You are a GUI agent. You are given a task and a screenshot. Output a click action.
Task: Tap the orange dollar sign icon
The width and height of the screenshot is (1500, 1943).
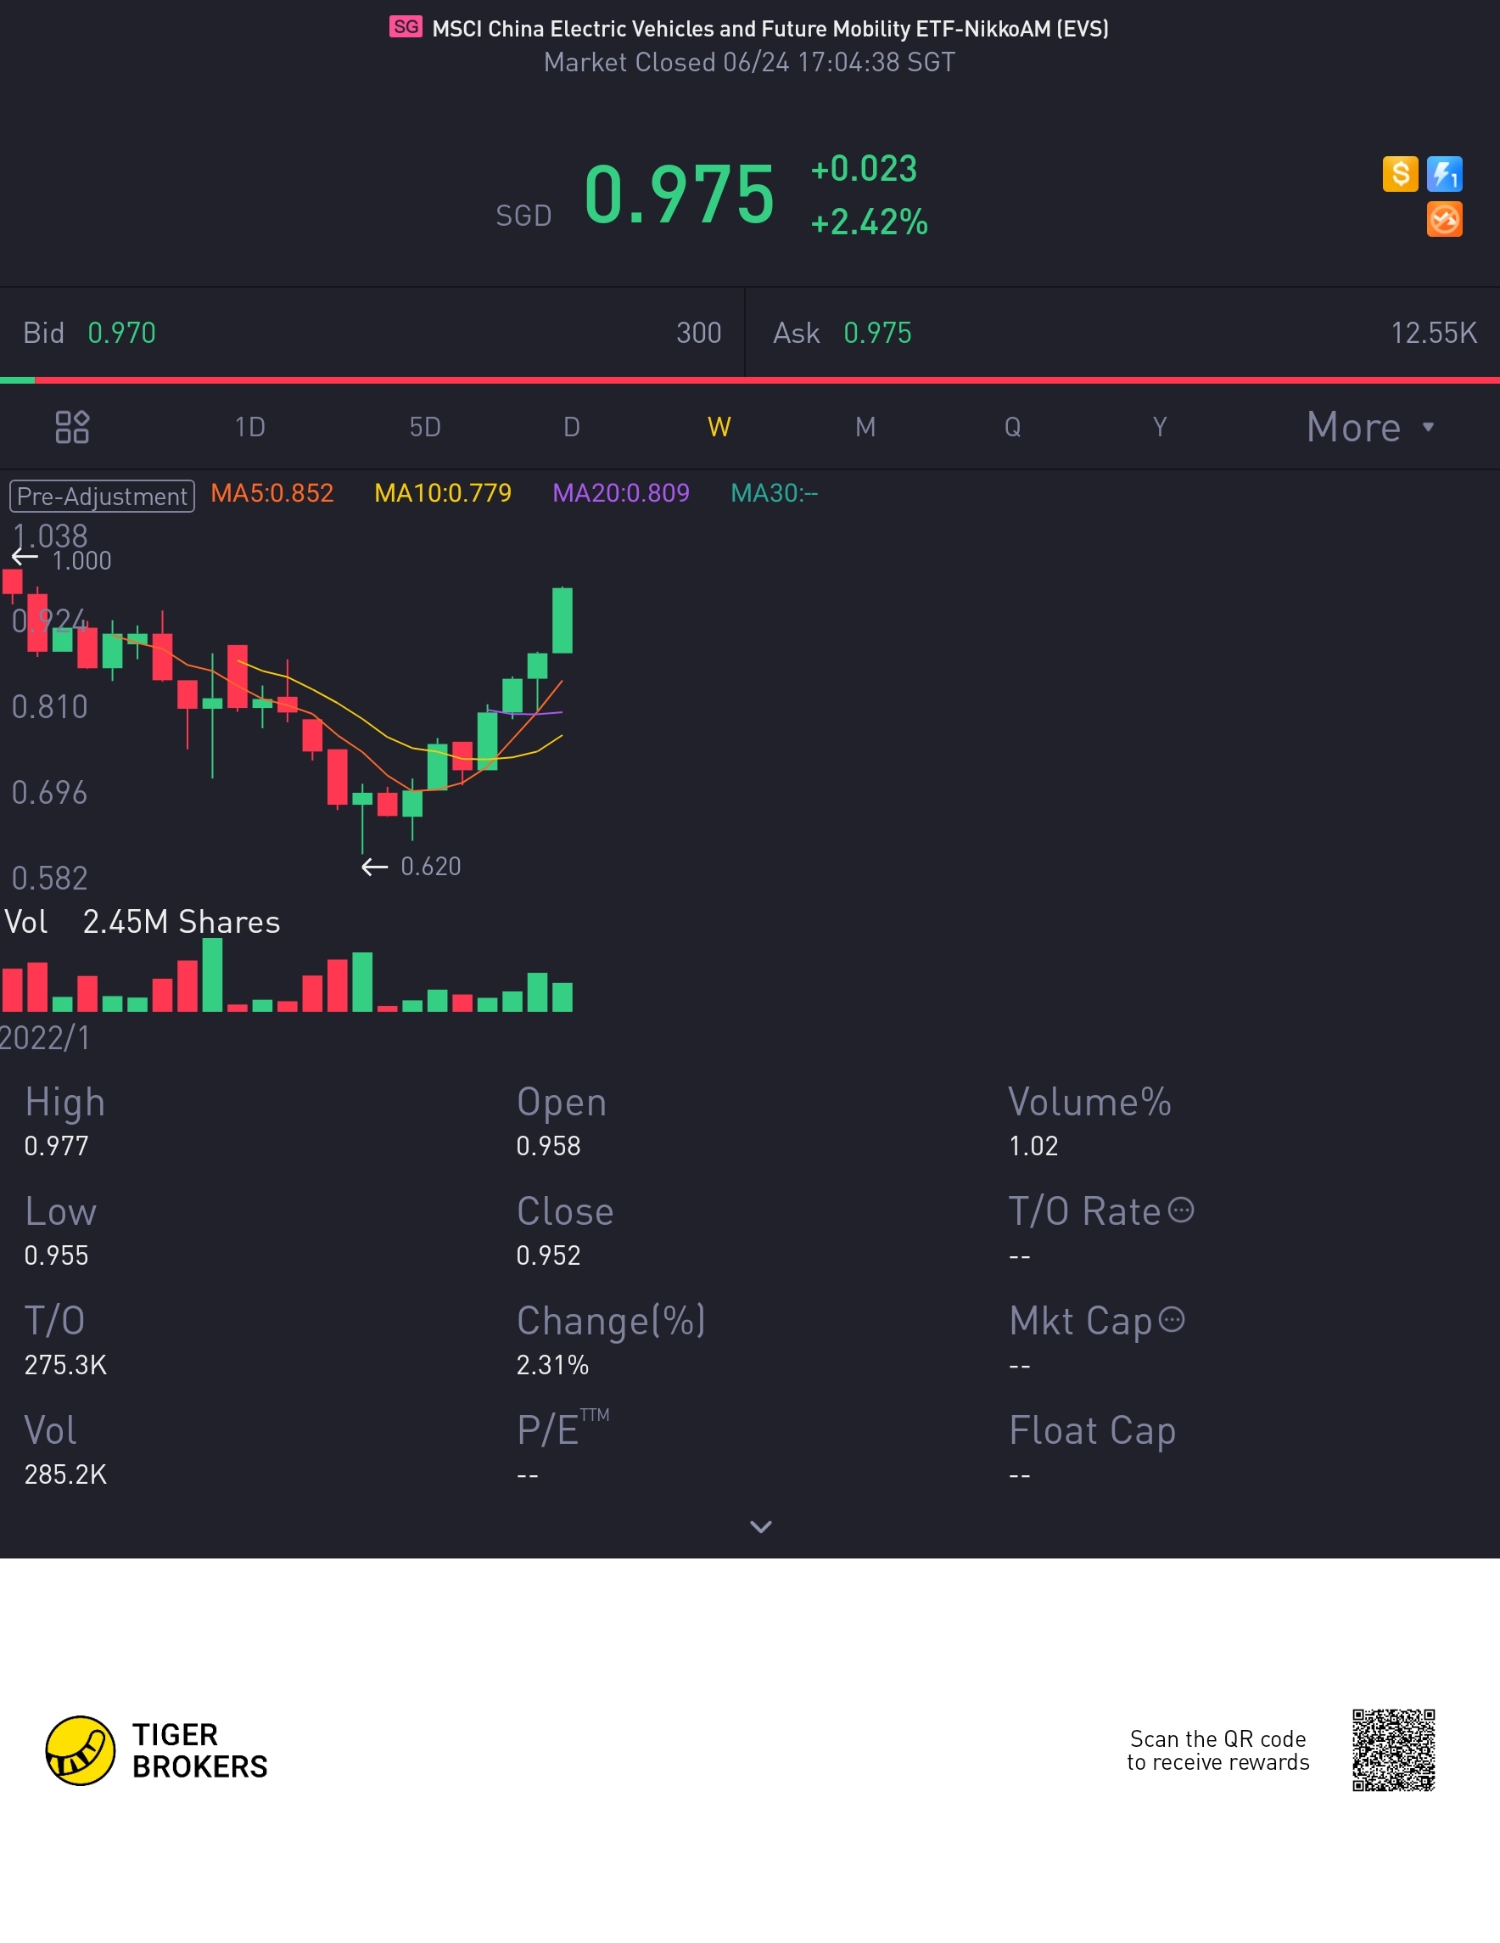1400,174
